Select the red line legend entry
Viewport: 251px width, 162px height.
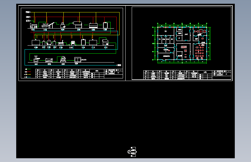tap(28, 72)
